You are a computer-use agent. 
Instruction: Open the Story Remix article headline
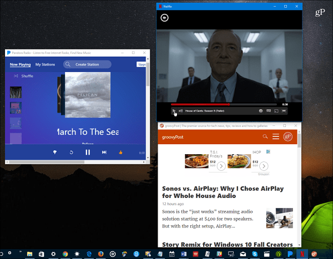pos(227,245)
